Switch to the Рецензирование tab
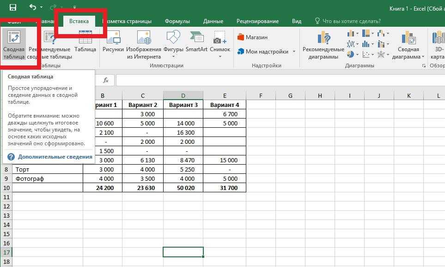445x267 pixels. point(258,21)
